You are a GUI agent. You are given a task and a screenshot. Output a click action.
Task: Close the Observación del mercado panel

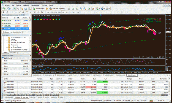click(30, 15)
